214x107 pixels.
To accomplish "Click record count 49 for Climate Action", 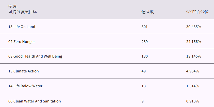I will [x=143, y=71].
